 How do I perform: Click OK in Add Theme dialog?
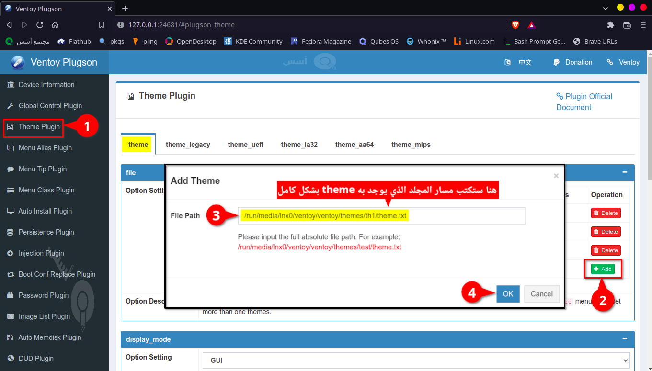[508, 294]
